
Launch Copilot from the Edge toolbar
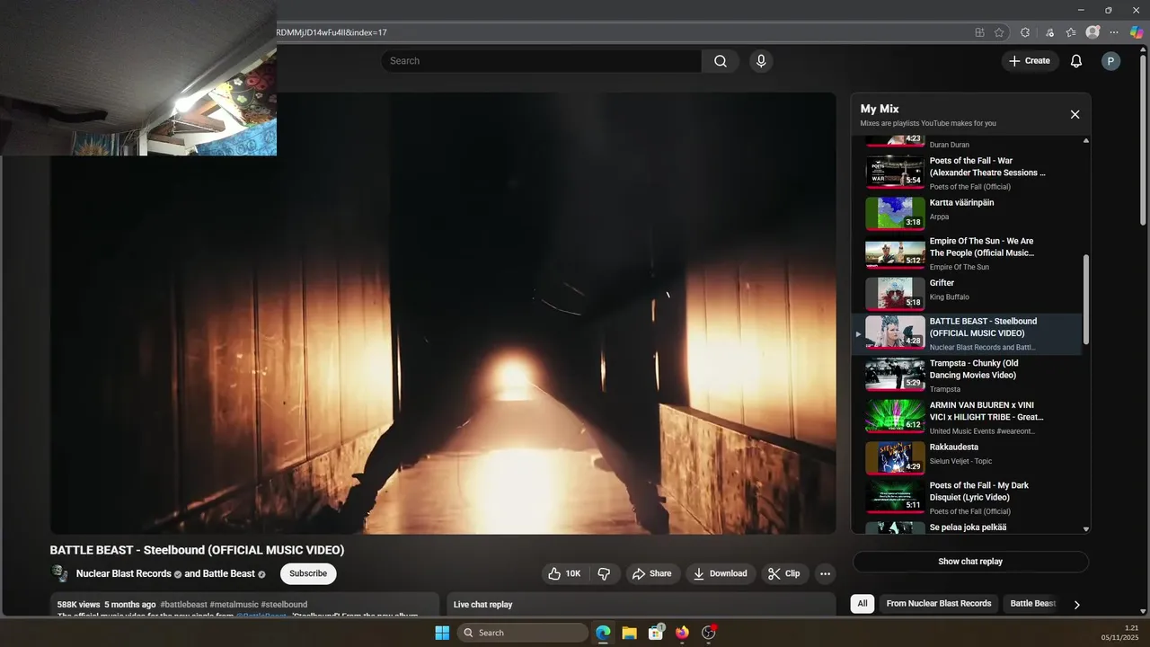pos(1137,32)
